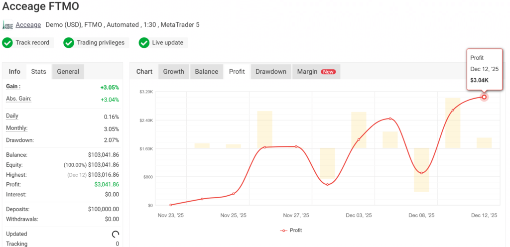View the Margin chart tab

(x=307, y=72)
